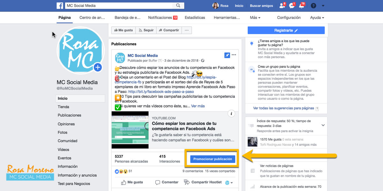Select Información in the left sidebar
The width and height of the screenshot is (383, 191).
pyautogui.click(x=68, y=166)
